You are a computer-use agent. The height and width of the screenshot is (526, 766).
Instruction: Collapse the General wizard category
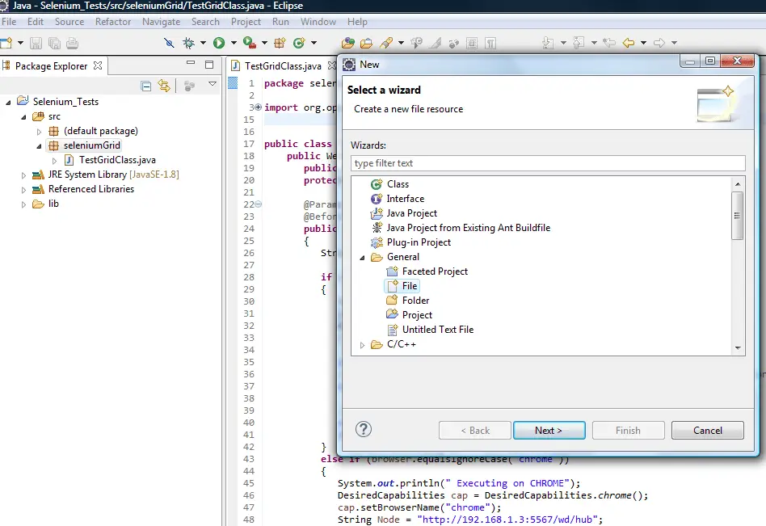[x=362, y=258]
